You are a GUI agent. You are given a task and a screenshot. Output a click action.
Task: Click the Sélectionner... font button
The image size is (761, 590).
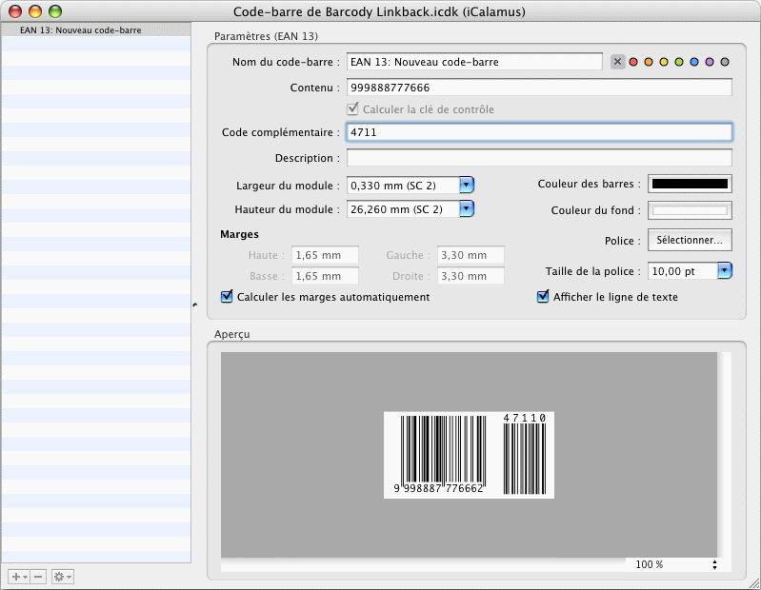coord(690,240)
